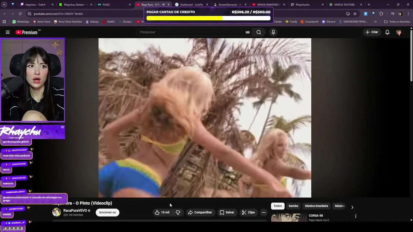Open RacaPuraVEVO channel avatar
This screenshot has width=413, height=232.
56,212
